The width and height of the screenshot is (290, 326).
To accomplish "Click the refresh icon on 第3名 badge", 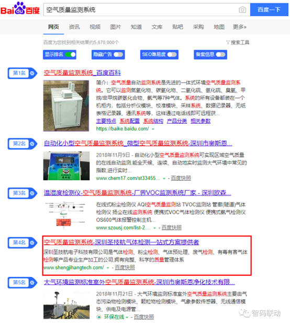I will [x=32, y=193].
